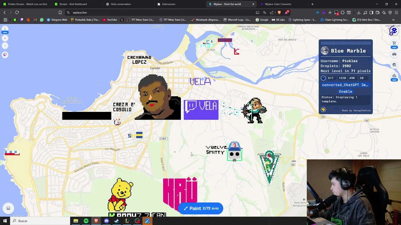Open the Chain Lightning Sor... bookmark
Viewport: 401px width, 225px height.
tap(334, 20)
